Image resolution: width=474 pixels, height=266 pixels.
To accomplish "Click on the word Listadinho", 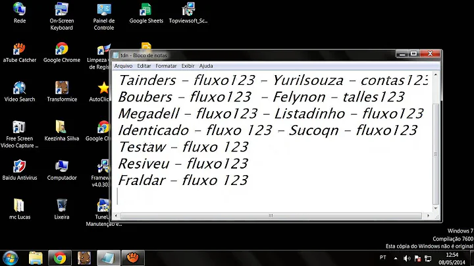I will [310, 114].
